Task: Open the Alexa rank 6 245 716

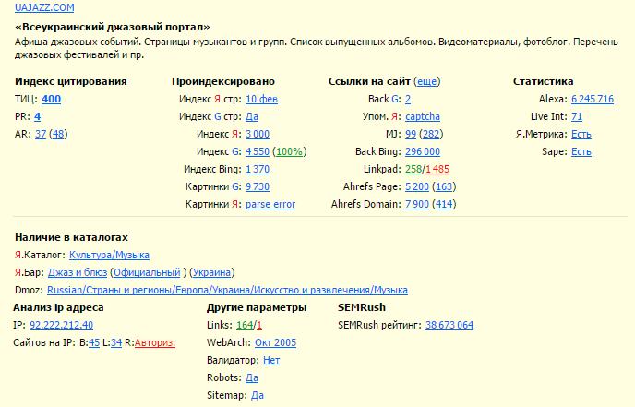Action: coord(592,100)
